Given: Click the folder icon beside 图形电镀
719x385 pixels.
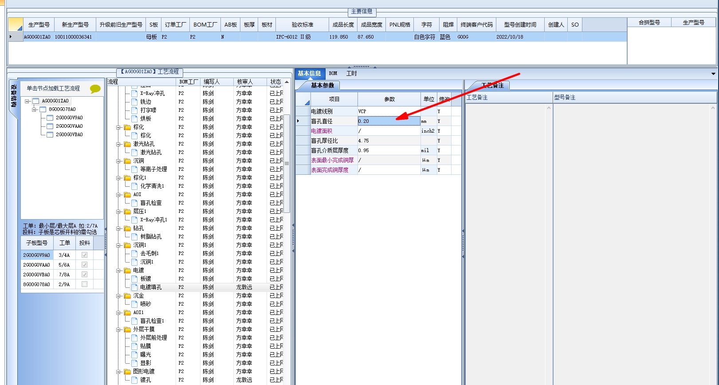Looking at the screenshot, I should pyautogui.click(x=128, y=371).
